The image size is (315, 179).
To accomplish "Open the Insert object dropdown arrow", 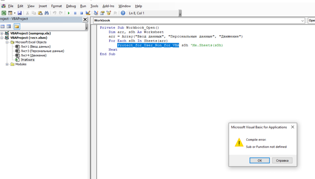I will [x=15, y=13].
